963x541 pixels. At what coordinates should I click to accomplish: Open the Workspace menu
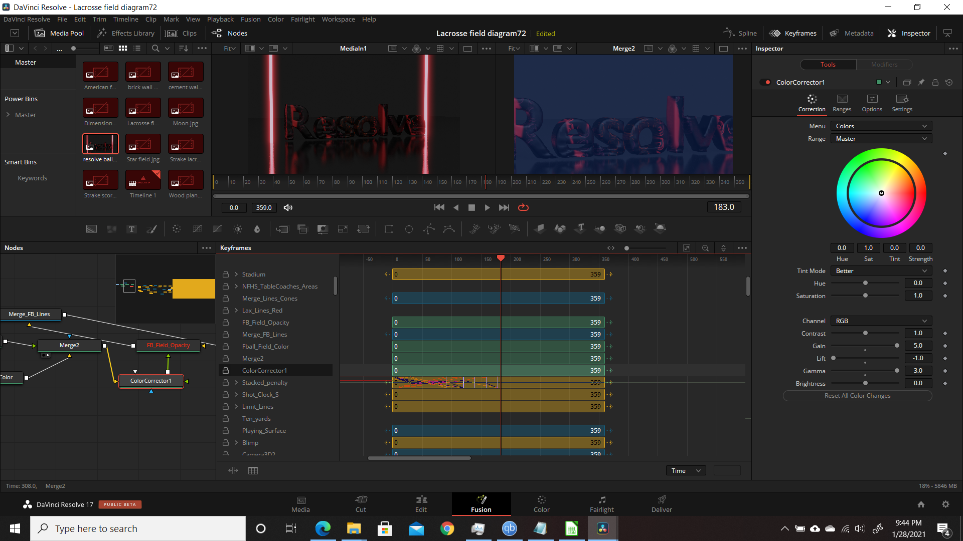tap(338, 19)
